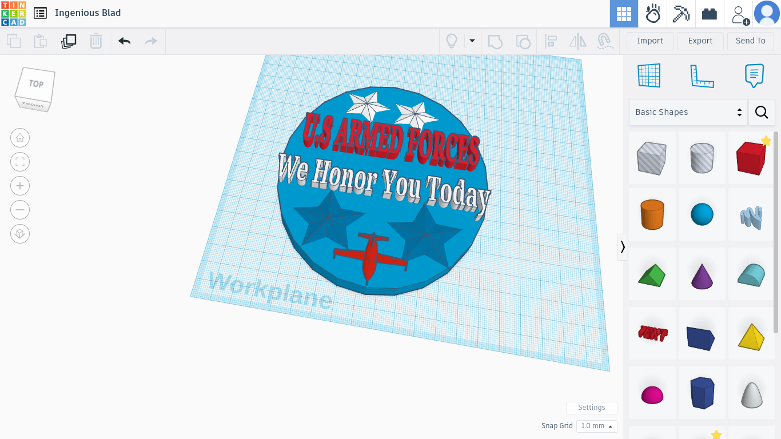Switch to Blocks pickaxe mode
The image size is (781, 439).
point(681,14)
